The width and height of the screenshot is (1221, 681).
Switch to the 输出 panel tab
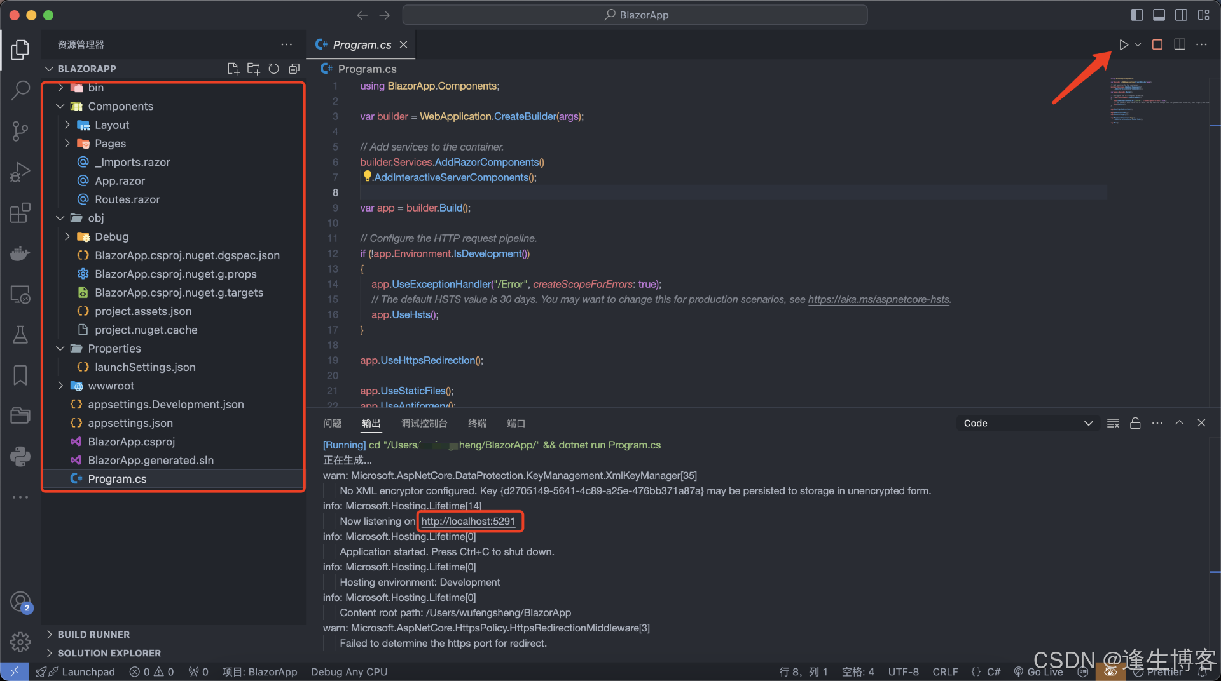point(371,423)
